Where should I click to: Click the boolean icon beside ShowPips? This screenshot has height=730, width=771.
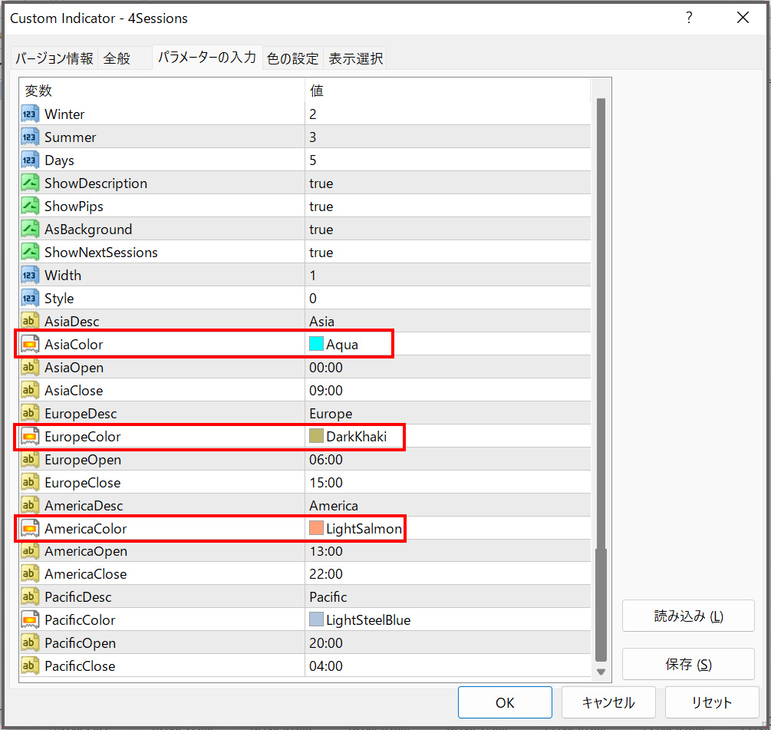tap(30, 206)
